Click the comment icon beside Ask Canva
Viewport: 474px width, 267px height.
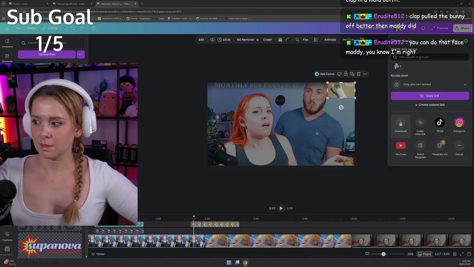click(339, 74)
